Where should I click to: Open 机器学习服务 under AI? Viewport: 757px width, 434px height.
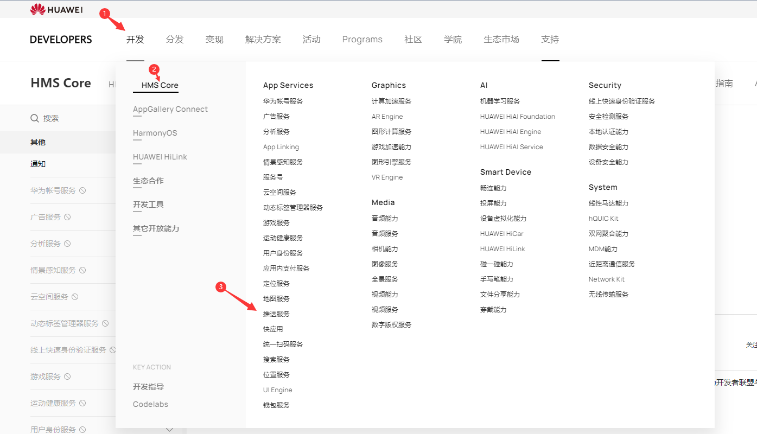[x=500, y=101]
